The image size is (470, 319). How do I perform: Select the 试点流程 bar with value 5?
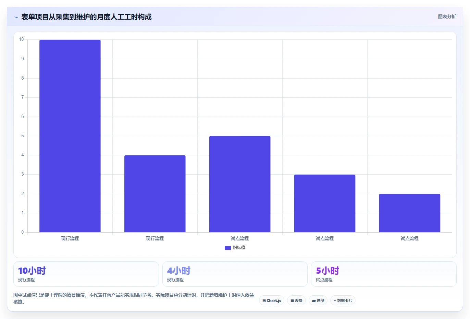tap(240, 184)
